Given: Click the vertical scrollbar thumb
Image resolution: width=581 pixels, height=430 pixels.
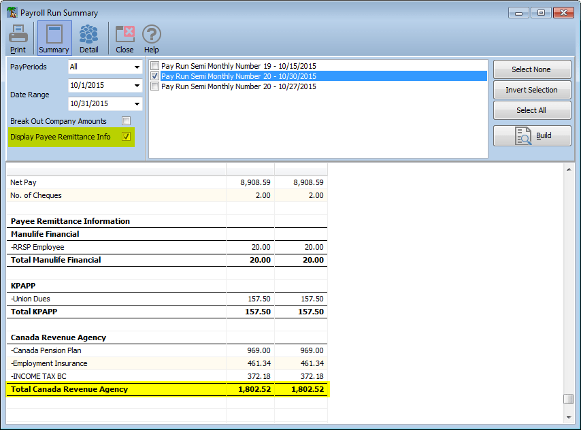Looking at the screenshot, I should coord(568,399).
